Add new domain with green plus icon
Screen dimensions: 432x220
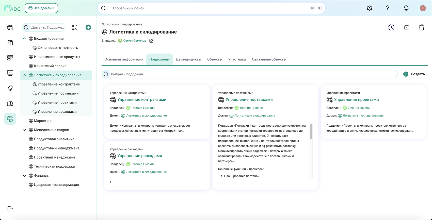point(88,27)
